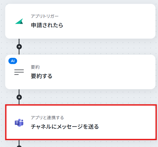Select the チャネルにメッセージを送る title
This screenshot has width=158, height=147.
pos(65,127)
